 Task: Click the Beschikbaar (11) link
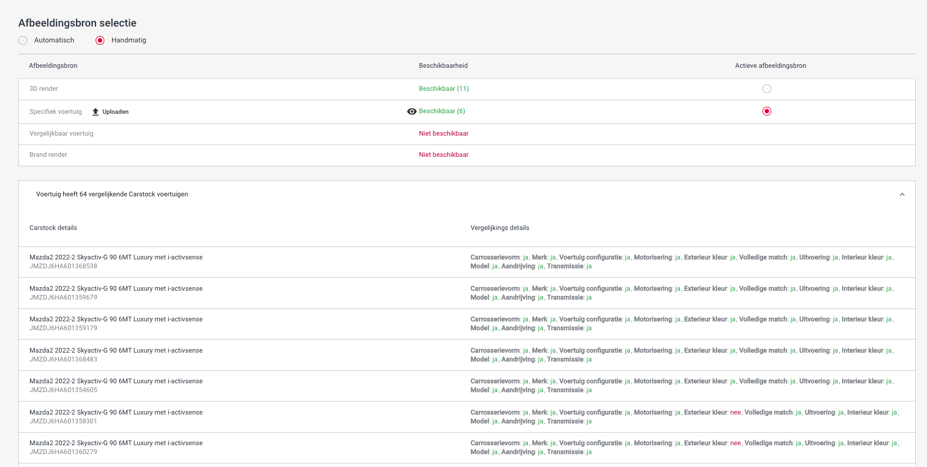coord(443,89)
